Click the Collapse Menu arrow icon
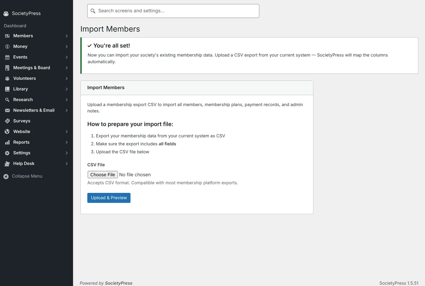 (6, 176)
